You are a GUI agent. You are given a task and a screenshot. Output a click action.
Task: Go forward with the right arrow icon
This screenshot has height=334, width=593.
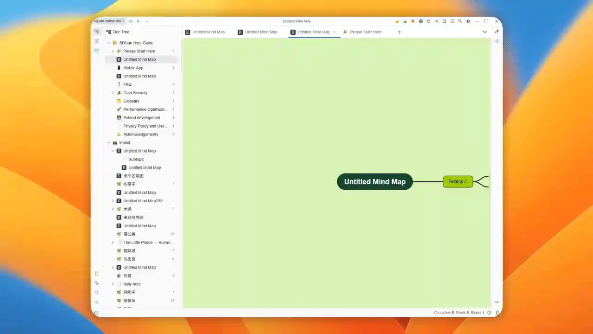coord(146,21)
